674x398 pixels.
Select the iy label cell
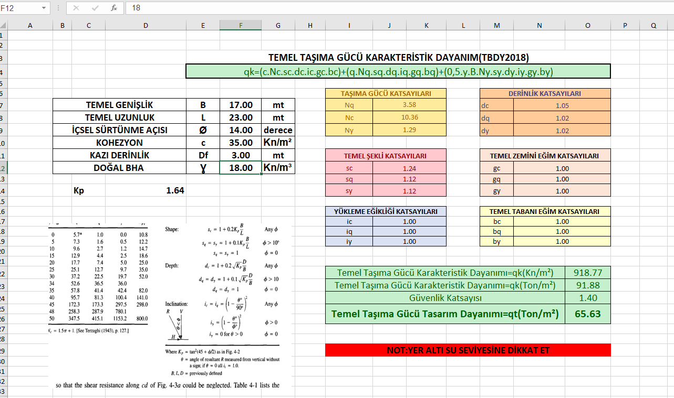(x=349, y=241)
